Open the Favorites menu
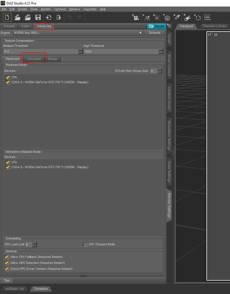This screenshot has height=294, width=230. point(90,9)
